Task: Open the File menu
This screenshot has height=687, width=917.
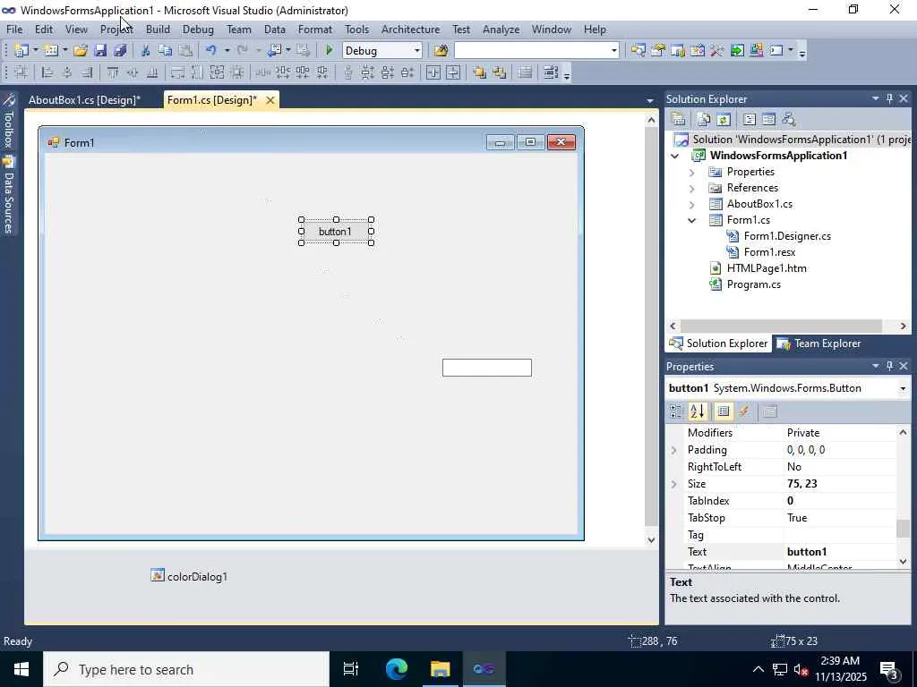Action: point(14,30)
